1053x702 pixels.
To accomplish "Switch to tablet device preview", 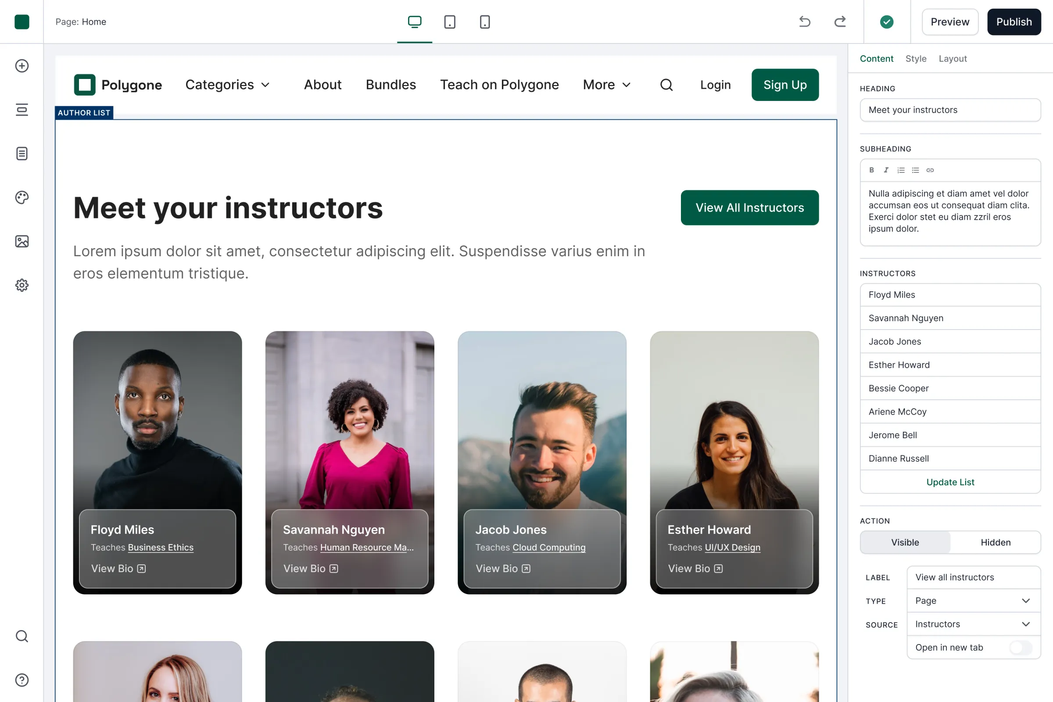I will point(449,21).
